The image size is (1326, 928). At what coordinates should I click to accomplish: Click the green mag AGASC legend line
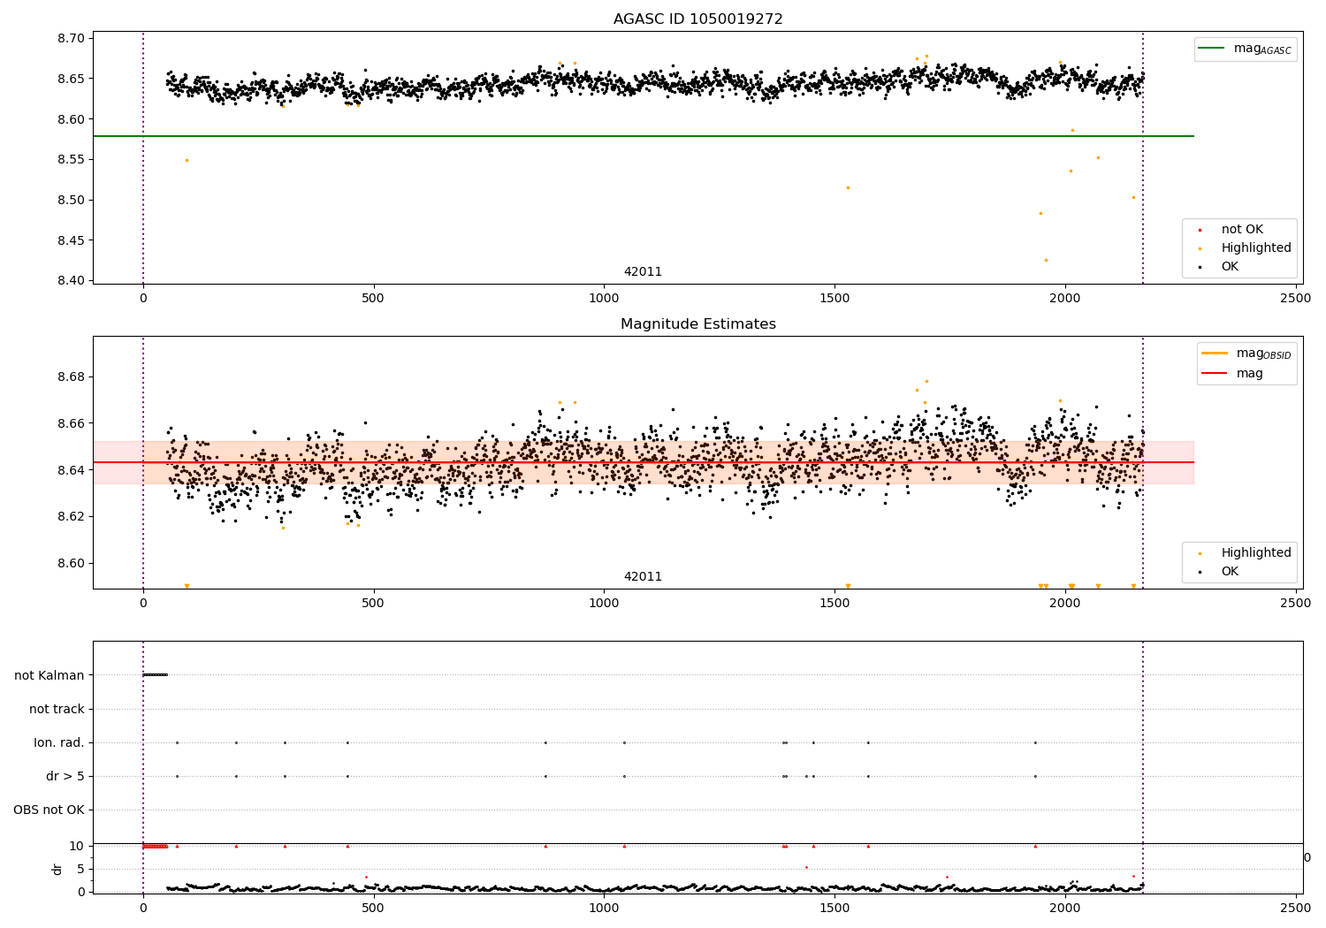(x=1213, y=49)
